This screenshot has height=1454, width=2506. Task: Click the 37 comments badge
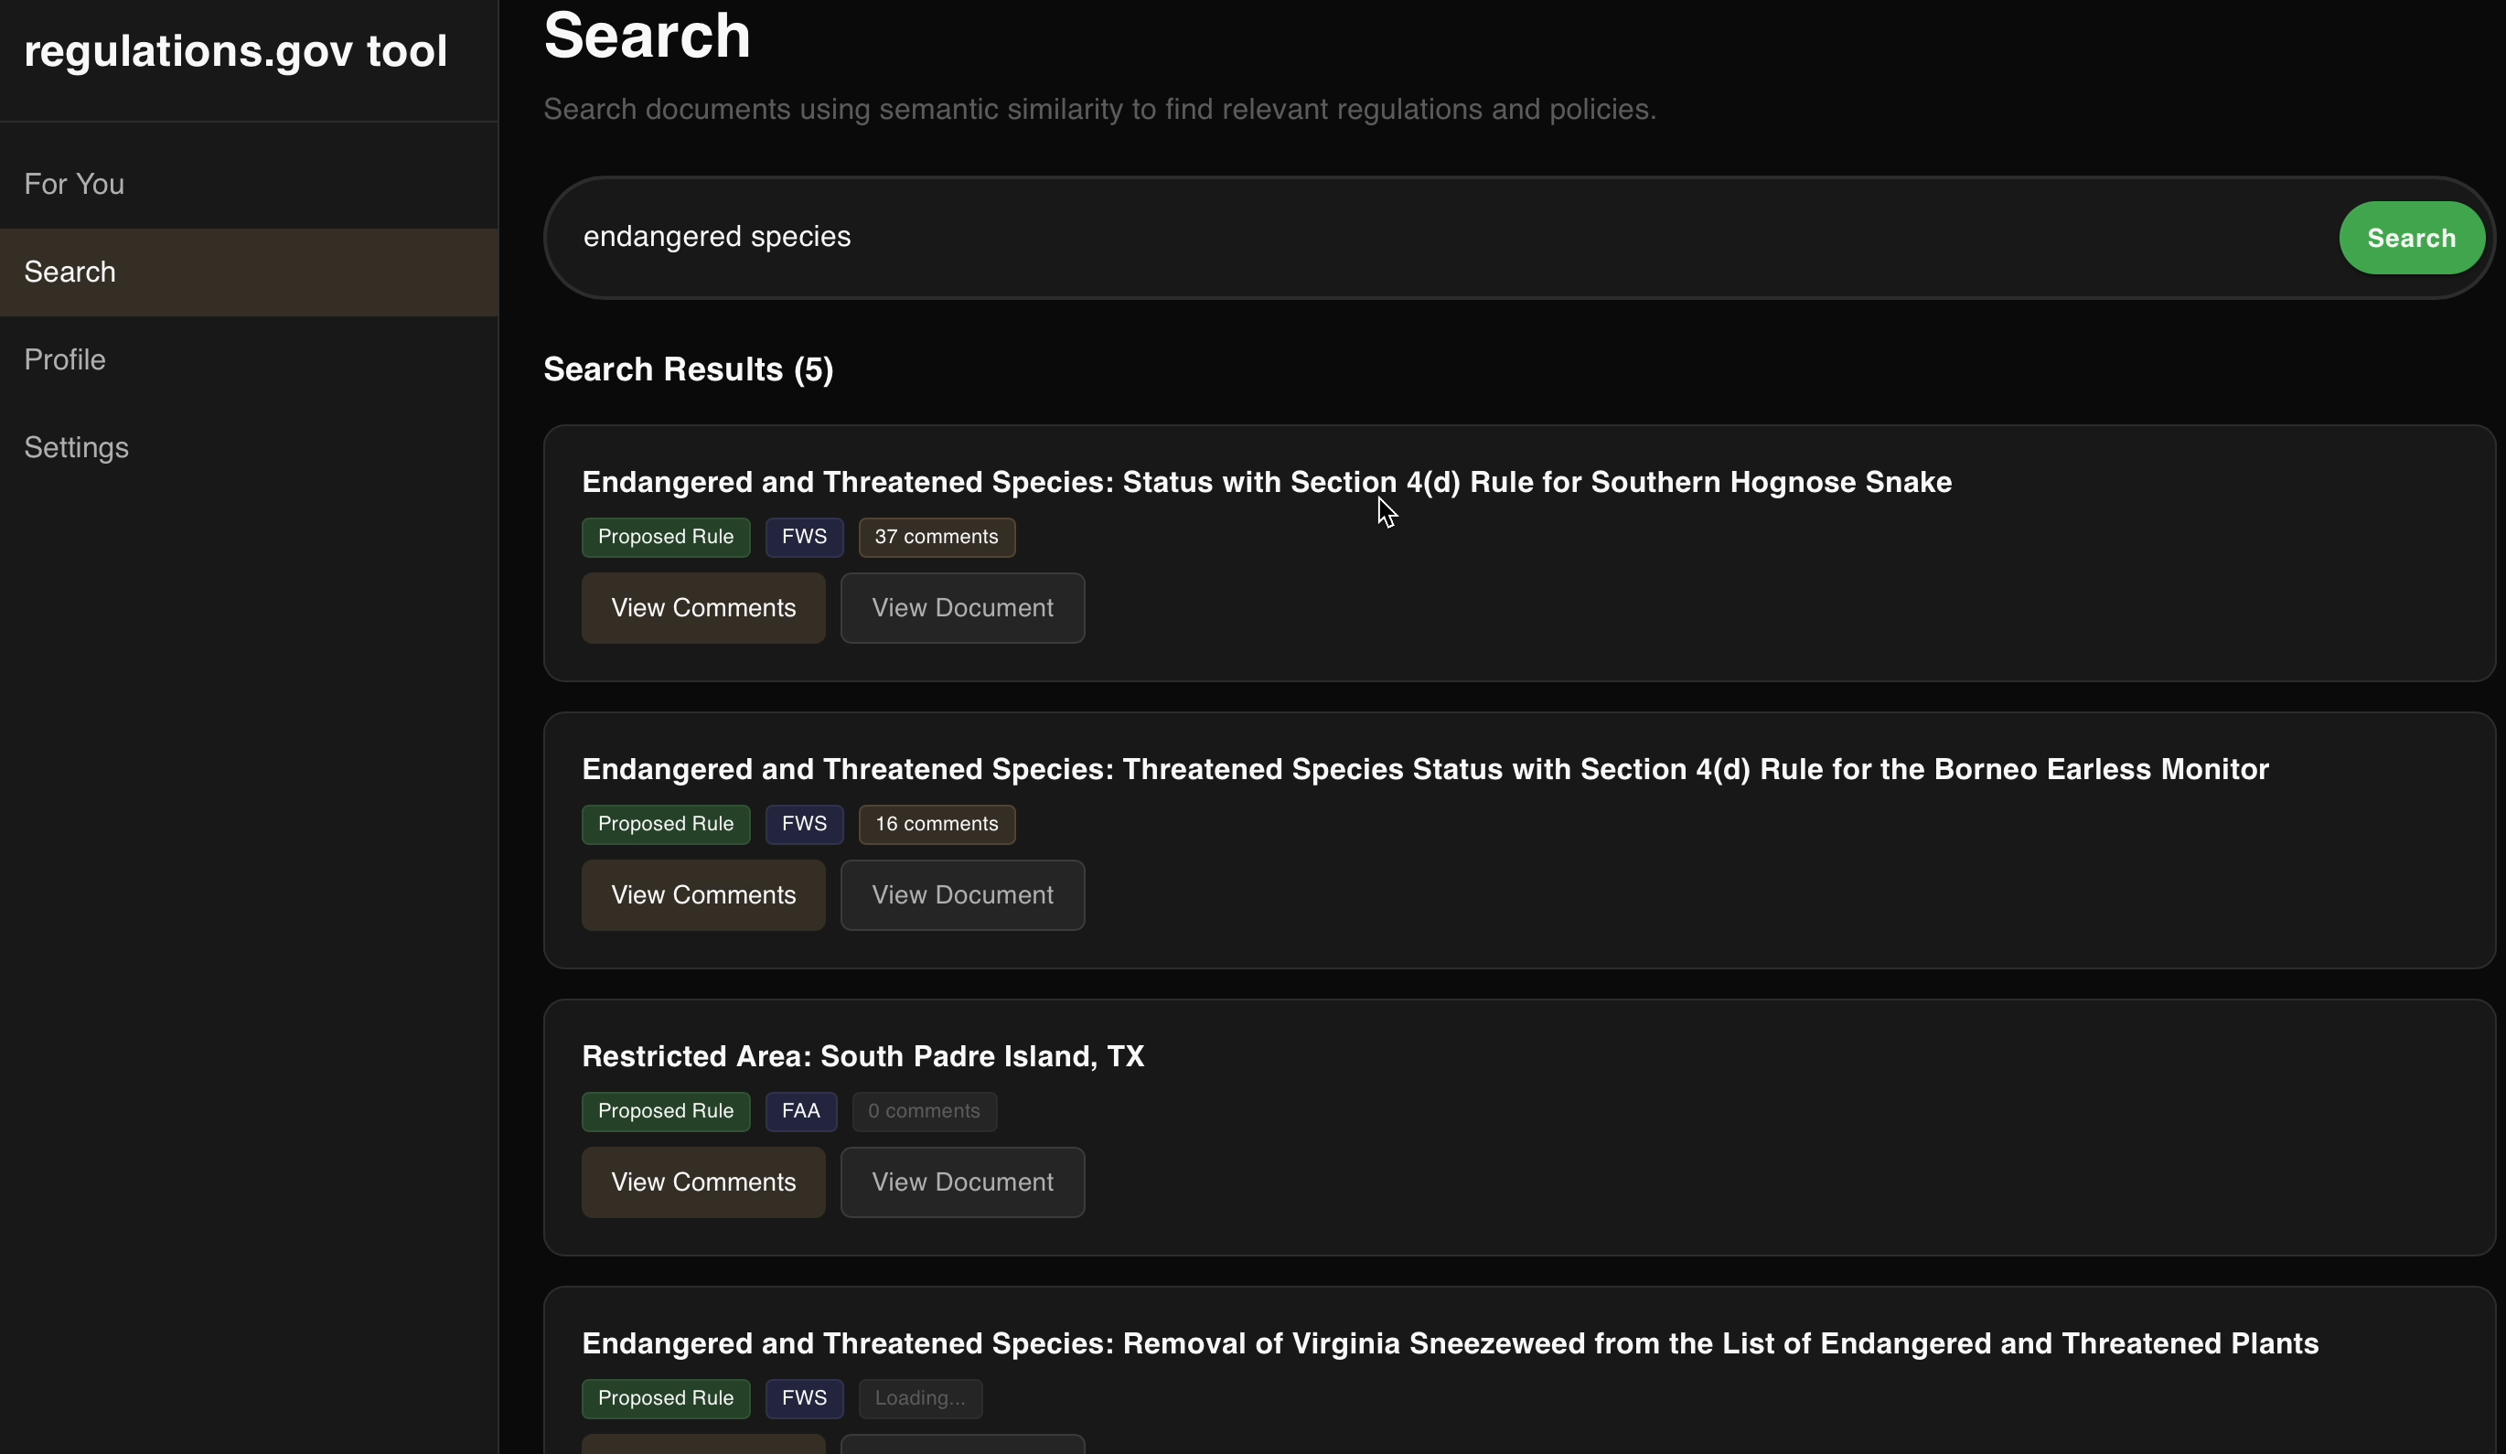(936, 537)
